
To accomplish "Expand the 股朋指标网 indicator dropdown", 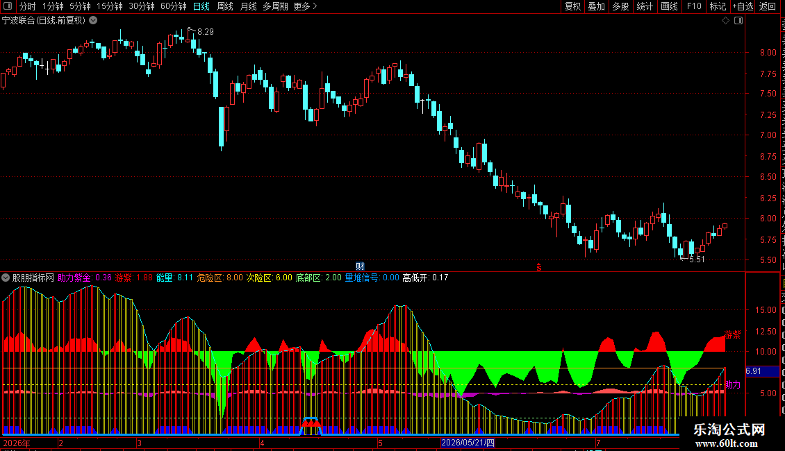I will point(6,278).
